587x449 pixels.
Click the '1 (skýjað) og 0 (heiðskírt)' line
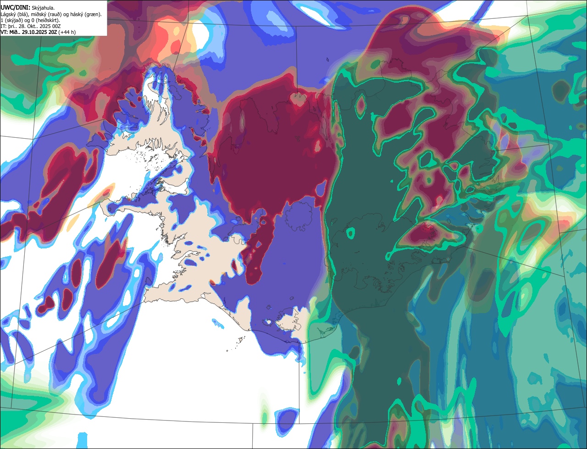click(x=30, y=20)
